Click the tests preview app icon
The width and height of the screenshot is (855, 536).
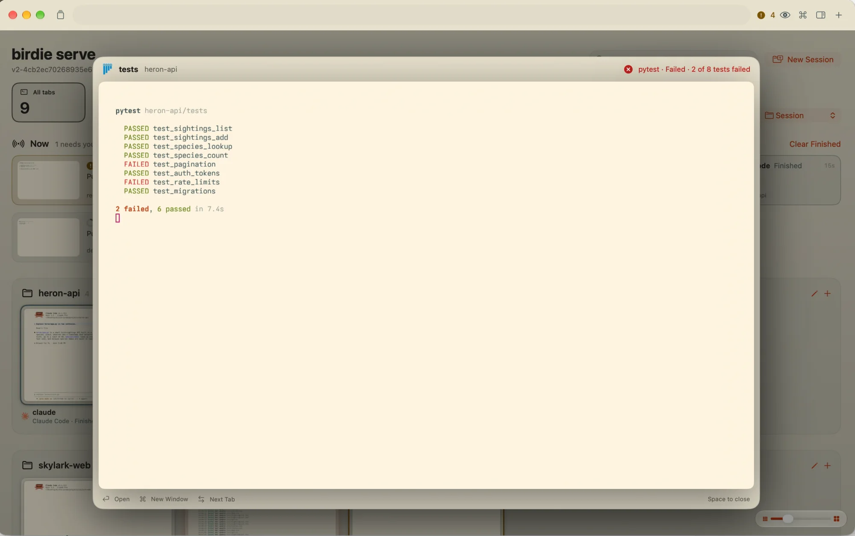107,69
